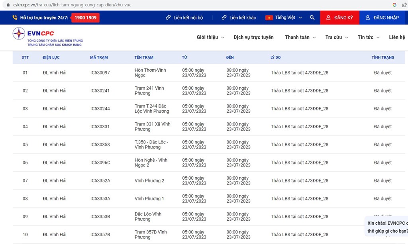Click the Vietnam flag icon
The image size is (408, 245).
click(x=269, y=18)
